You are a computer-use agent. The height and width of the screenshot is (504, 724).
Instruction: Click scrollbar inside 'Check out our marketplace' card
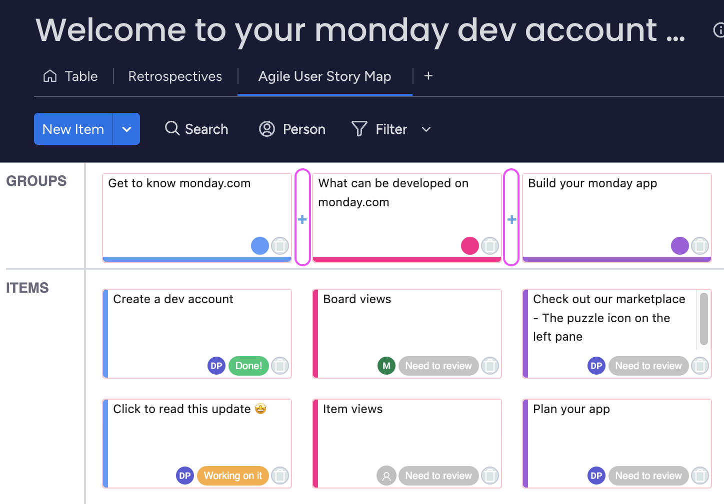click(704, 319)
